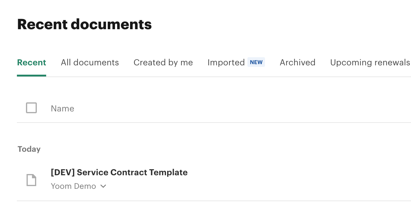Click the green underline below Recent
This screenshot has height=218, width=411.
tap(32, 76)
